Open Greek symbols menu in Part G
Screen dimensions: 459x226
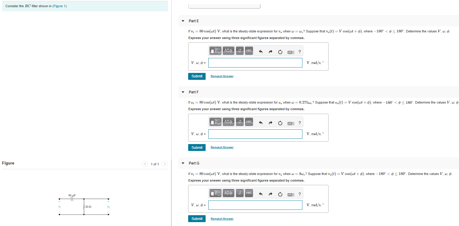228,193
